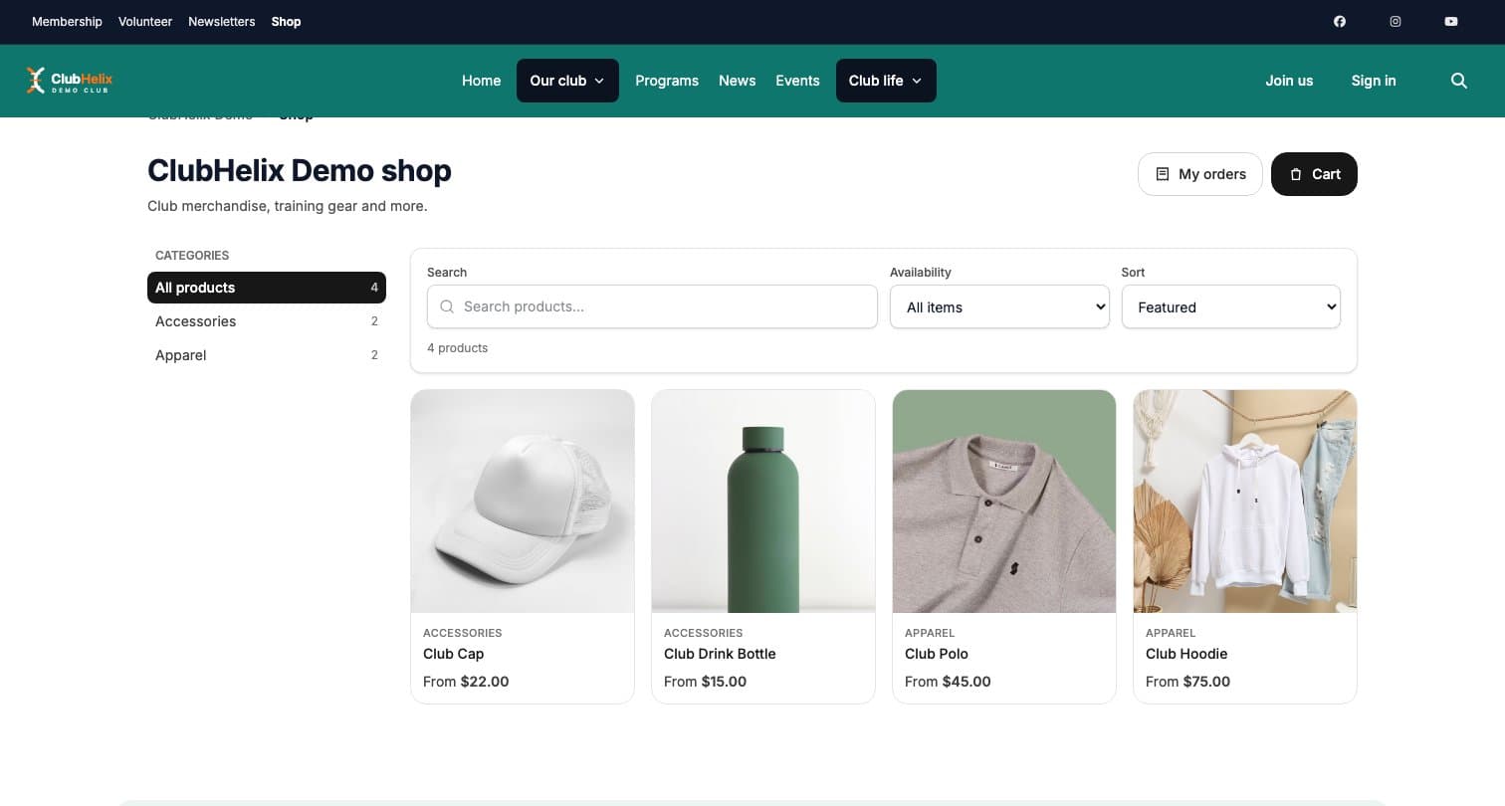The height and width of the screenshot is (806, 1505).
Task: Click the Club Drink Bottle title
Action: click(x=720, y=654)
